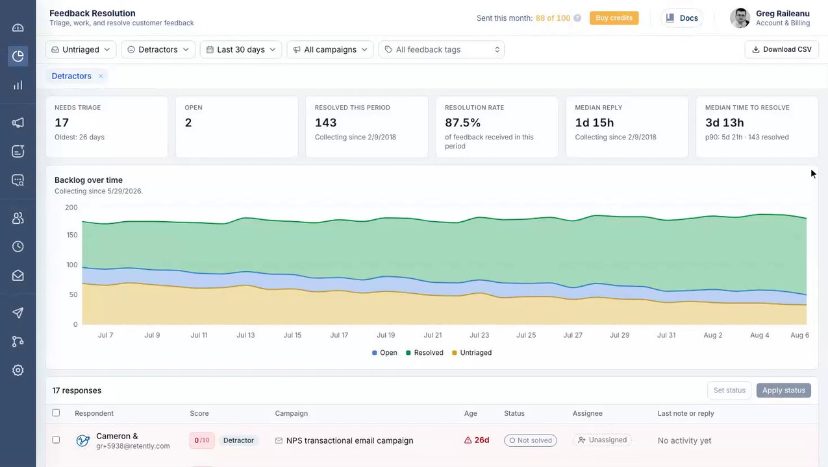
Task: Open the people audience sidebar icon
Action: click(x=18, y=218)
